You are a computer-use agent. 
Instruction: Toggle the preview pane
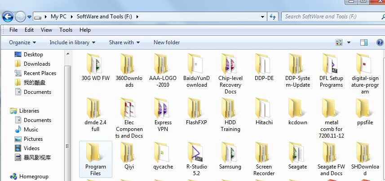(x=363, y=42)
